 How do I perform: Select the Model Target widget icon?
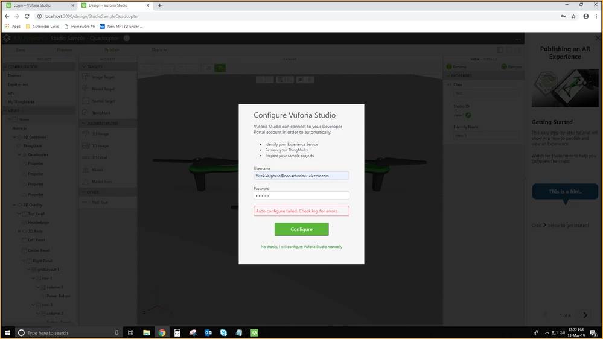(86, 89)
